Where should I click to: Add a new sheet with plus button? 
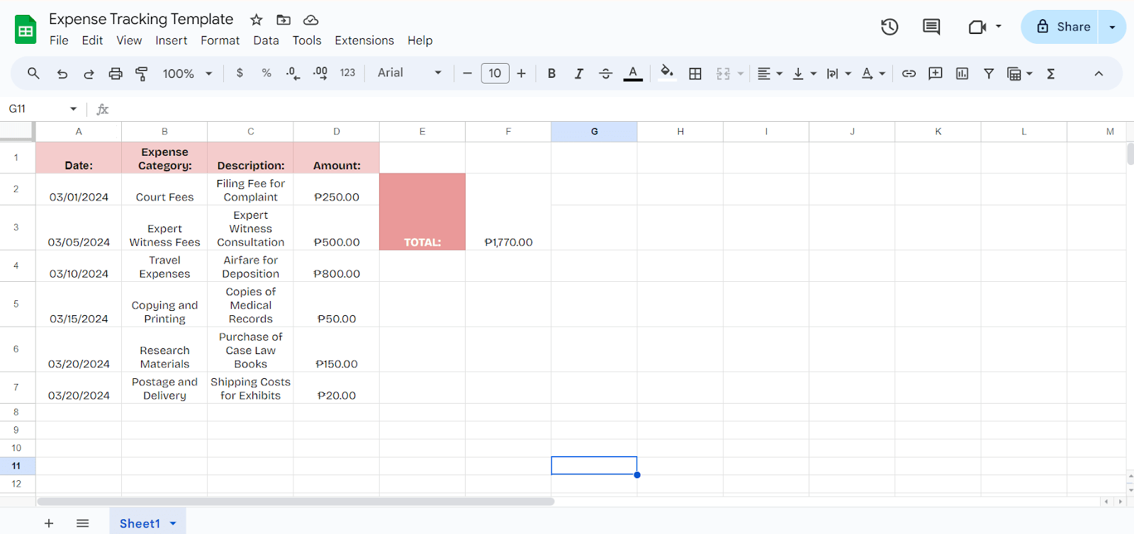(49, 523)
